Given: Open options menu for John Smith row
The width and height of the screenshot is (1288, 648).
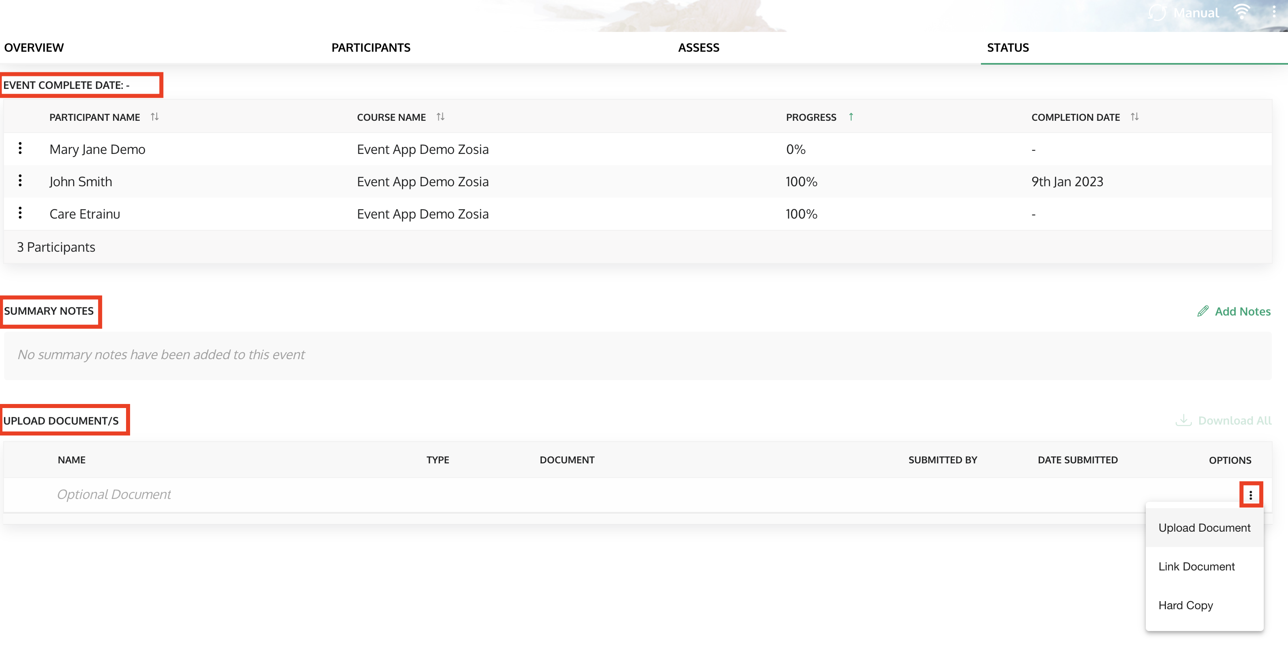Looking at the screenshot, I should [x=20, y=181].
